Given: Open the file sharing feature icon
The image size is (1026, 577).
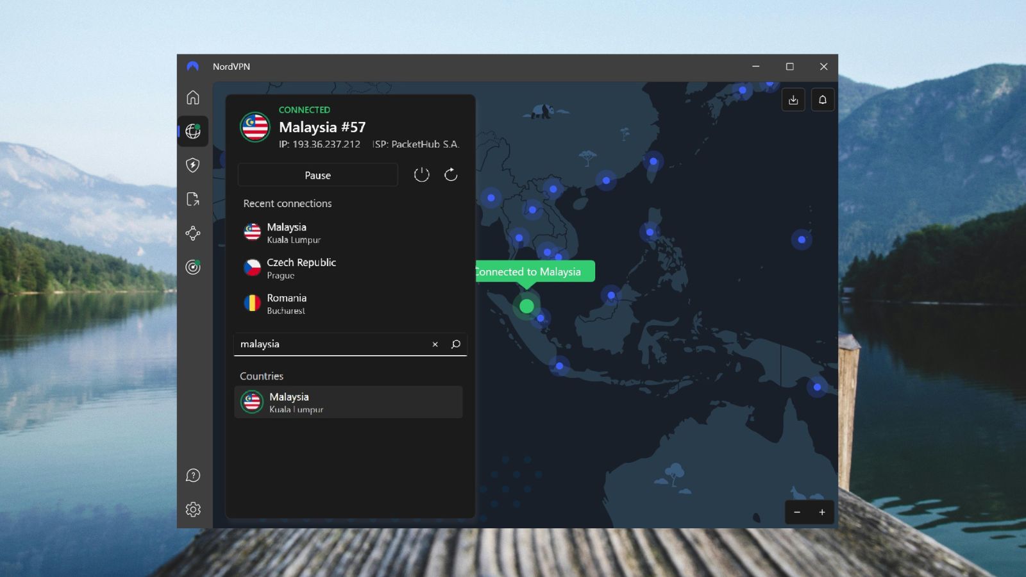Looking at the screenshot, I should 192,199.
